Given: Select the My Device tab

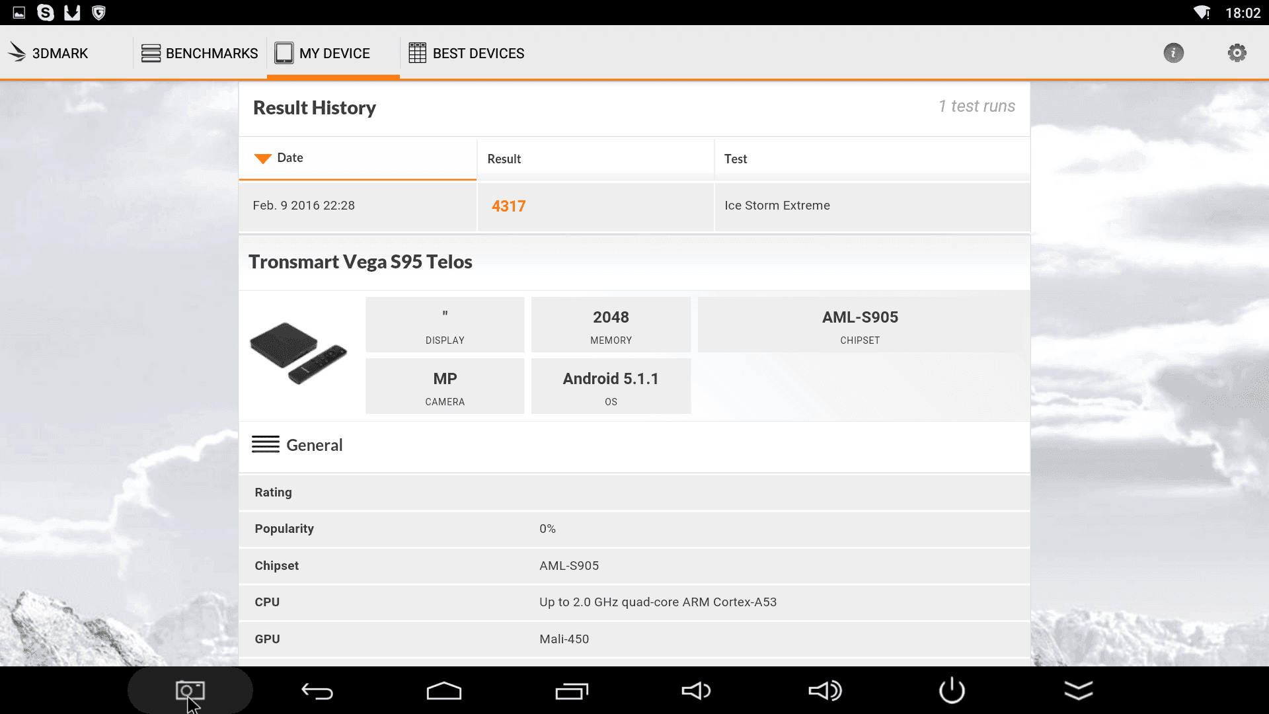Looking at the screenshot, I should click(x=333, y=53).
